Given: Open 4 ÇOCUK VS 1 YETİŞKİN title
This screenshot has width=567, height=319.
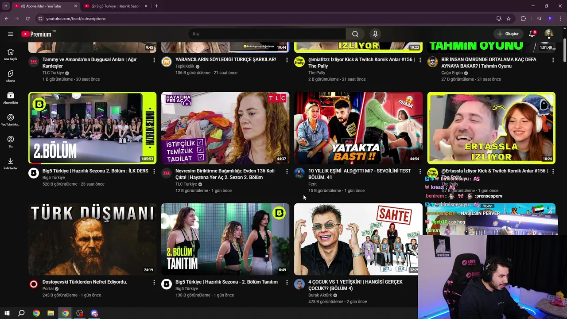Looking at the screenshot, I should coord(355,285).
